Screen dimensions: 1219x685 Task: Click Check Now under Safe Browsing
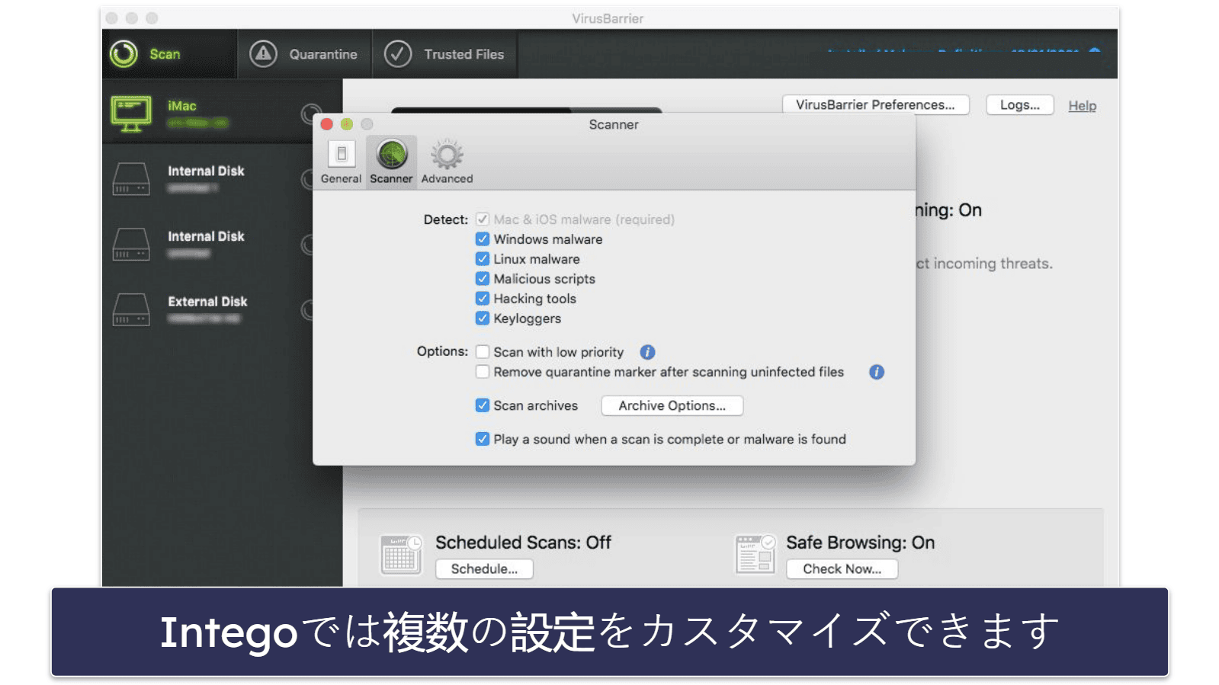point(842,569)
